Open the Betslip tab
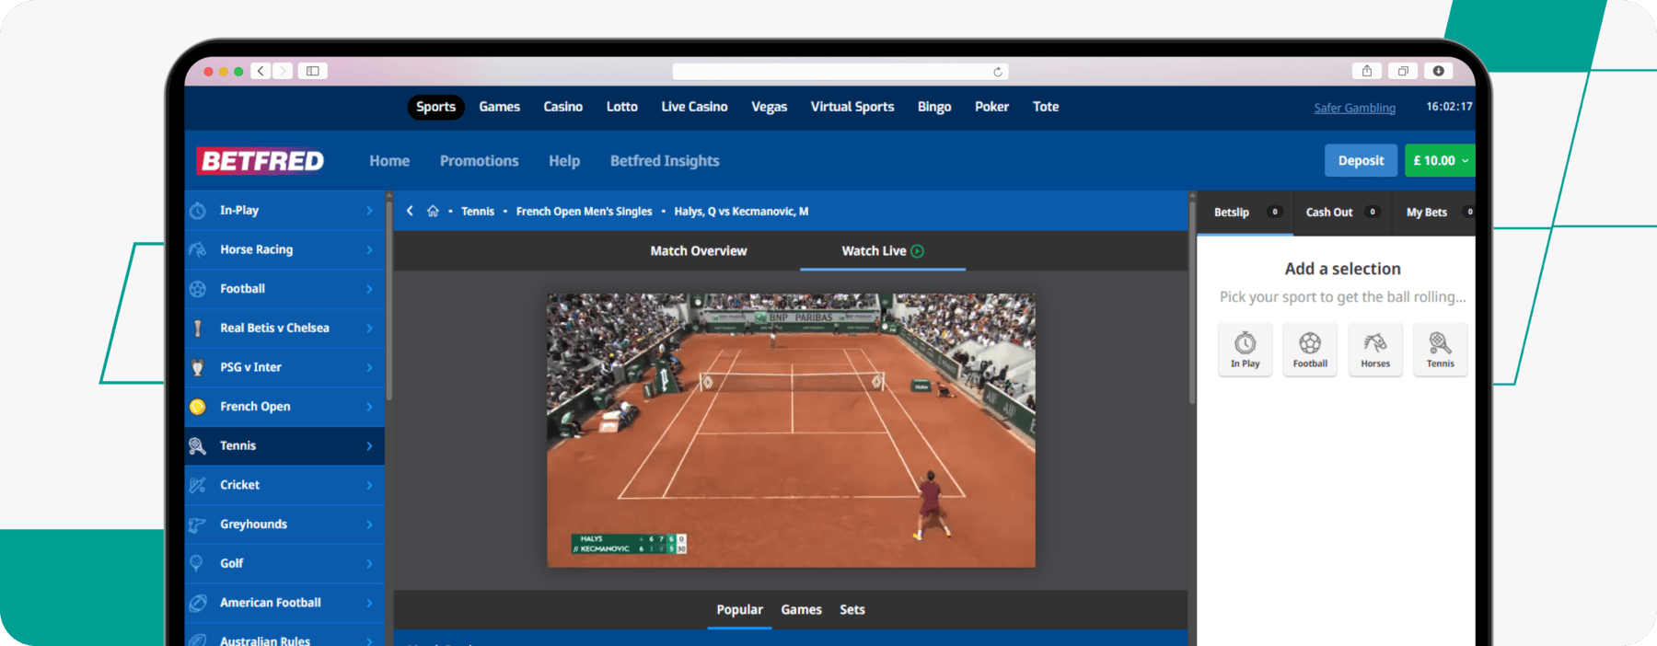The width and height of the screenshot is (1657, 646). 1246,212
